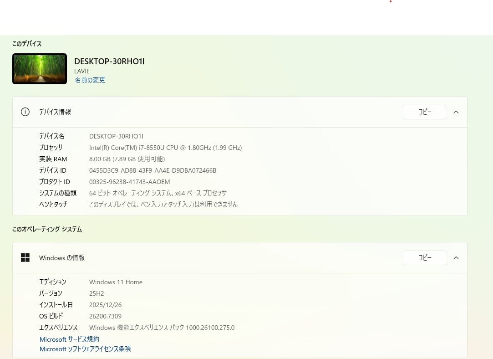This screenshot has width=493, height=359.
Task: Select the システムの種類 value 64 ビット
Action: tap(158, 193)
